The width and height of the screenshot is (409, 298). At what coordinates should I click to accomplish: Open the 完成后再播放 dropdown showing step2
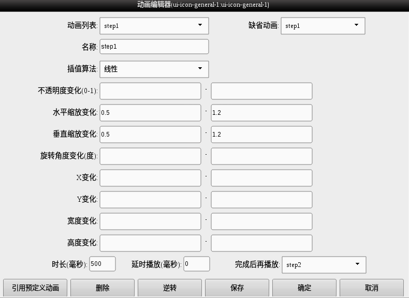click(x=324, y=265)
